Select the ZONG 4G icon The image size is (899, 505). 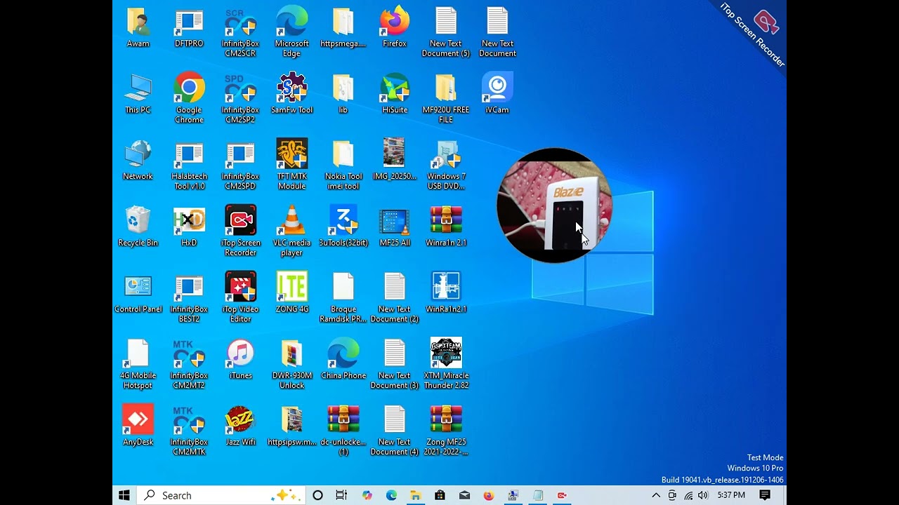291,293
